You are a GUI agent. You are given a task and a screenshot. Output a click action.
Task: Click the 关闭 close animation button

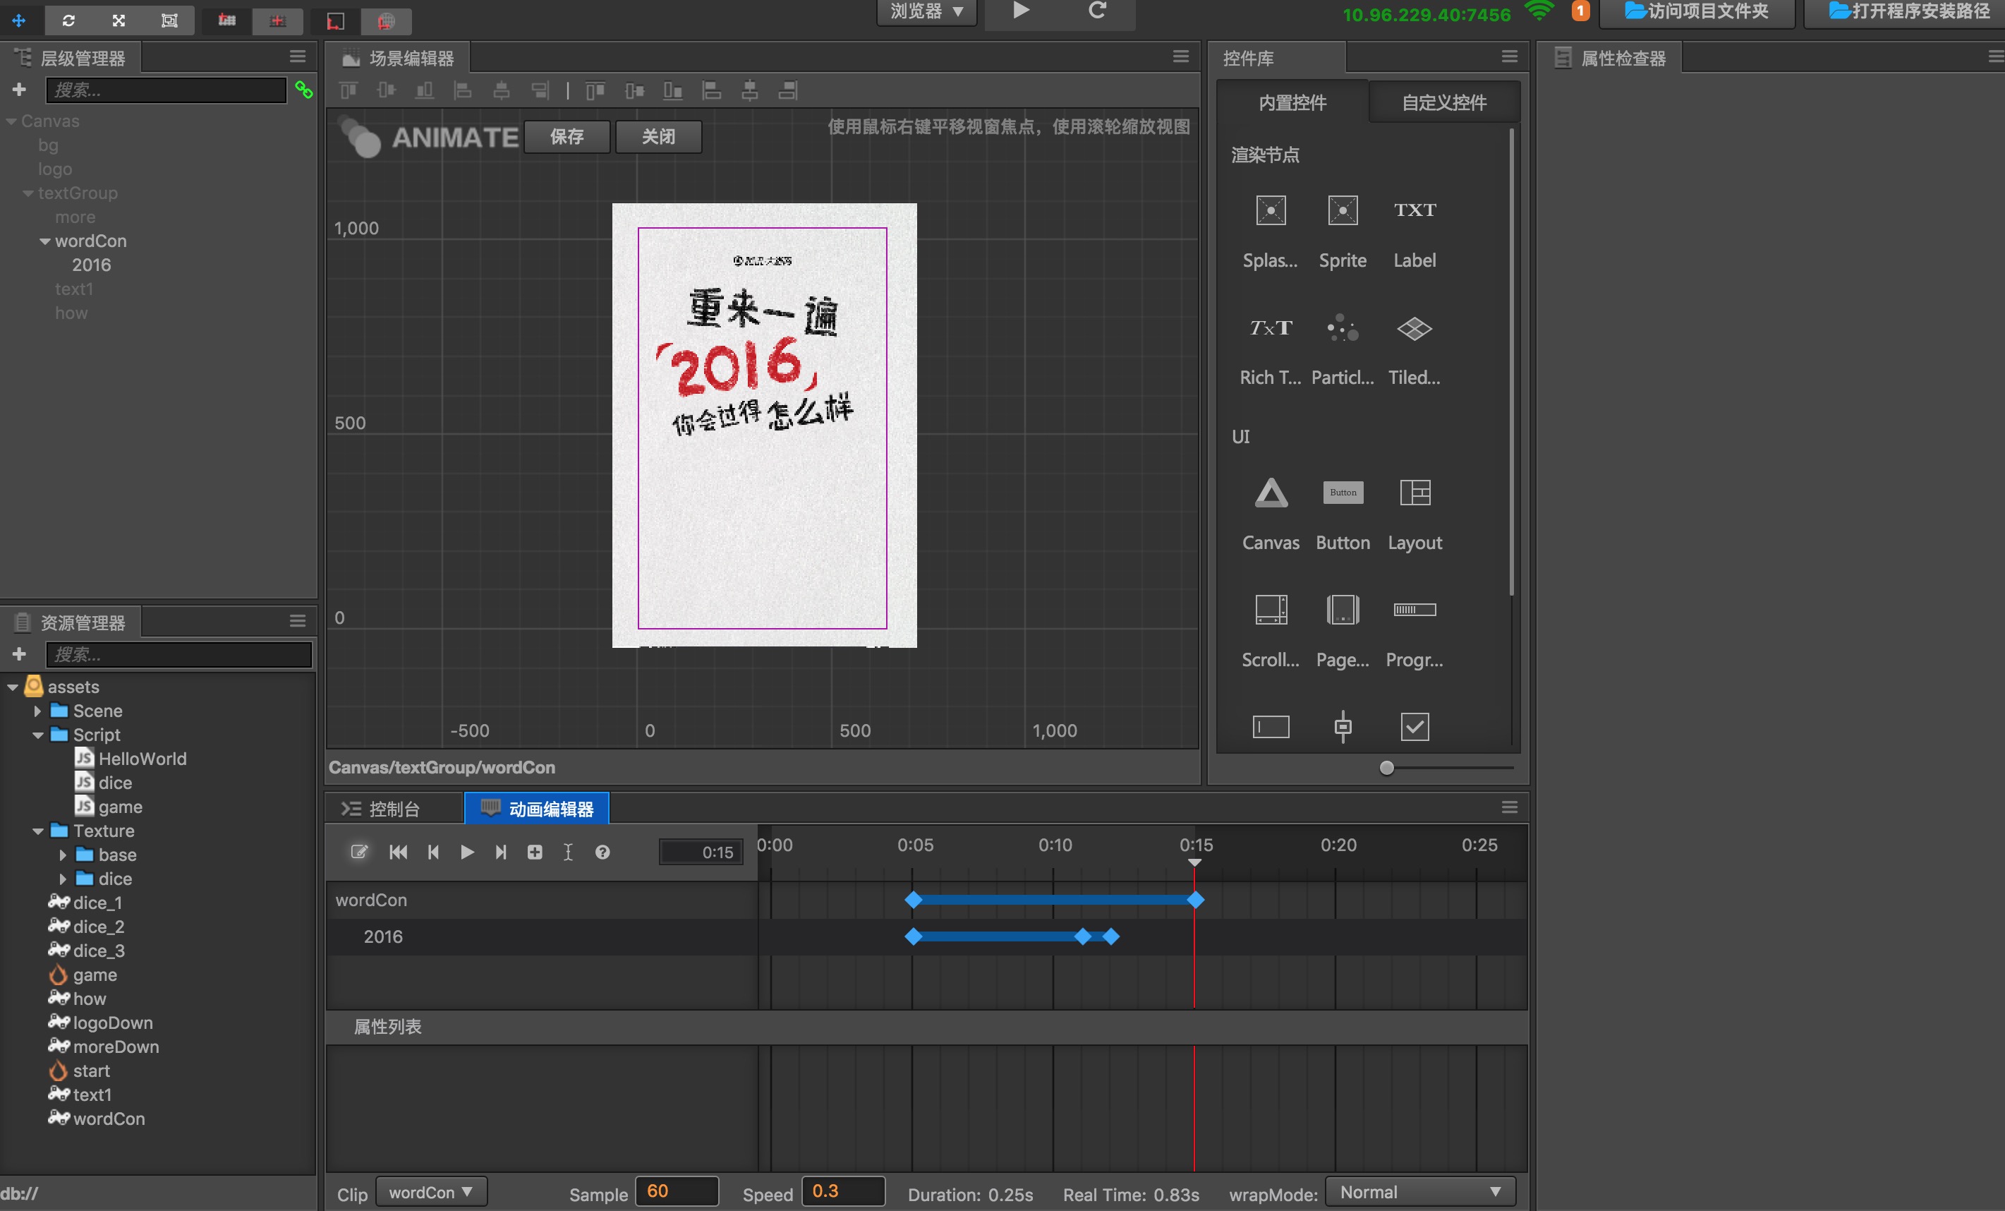click(658, 137)
